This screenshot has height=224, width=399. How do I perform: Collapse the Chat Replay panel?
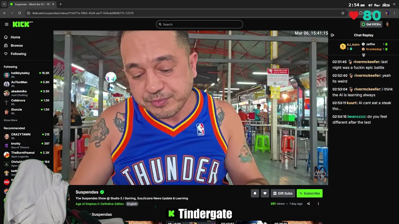(x=332, y=35)
